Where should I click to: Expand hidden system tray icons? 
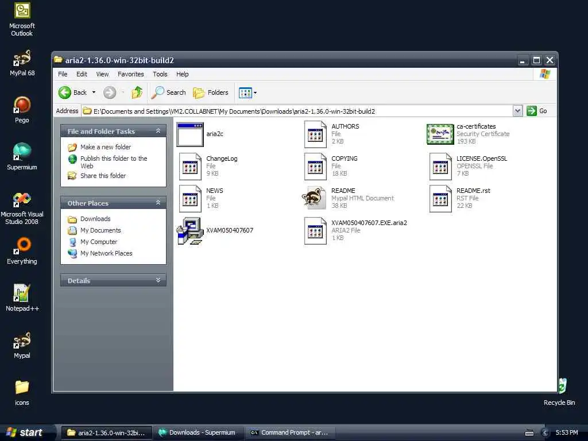coord(546,433)
